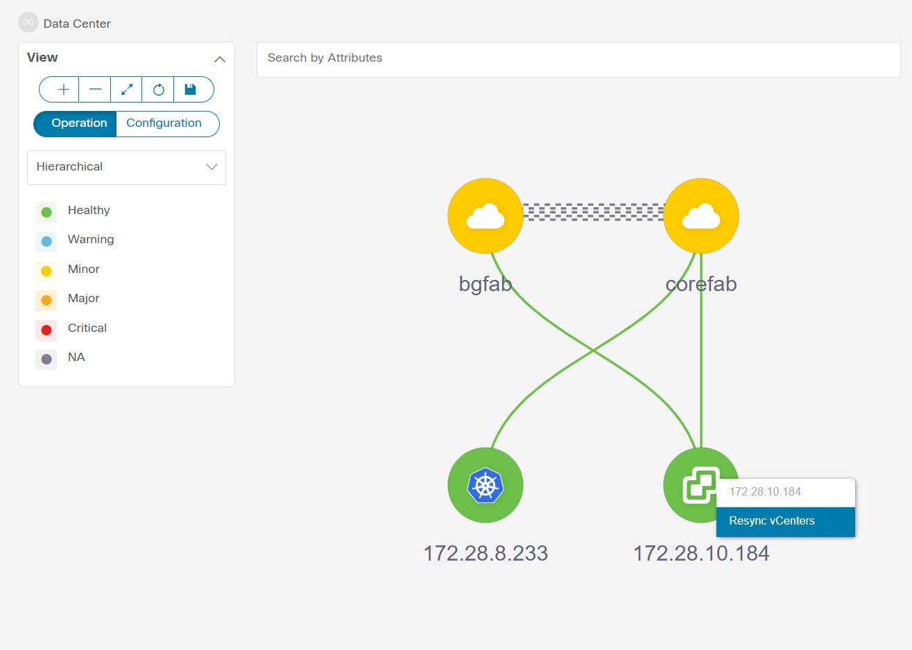Select the Kubernetes cluster node 172.28.8.233
Screen dimensions: 912x650
485,485
